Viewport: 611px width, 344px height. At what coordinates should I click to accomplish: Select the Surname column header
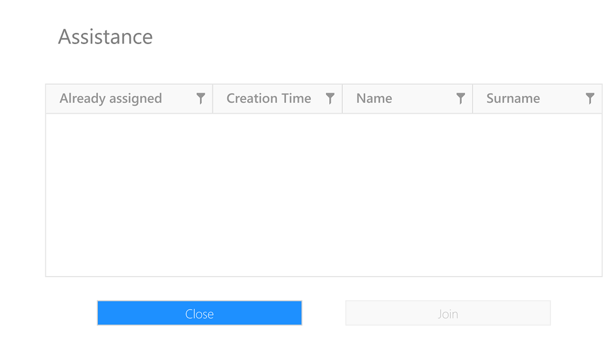click(x=513, y=98)
